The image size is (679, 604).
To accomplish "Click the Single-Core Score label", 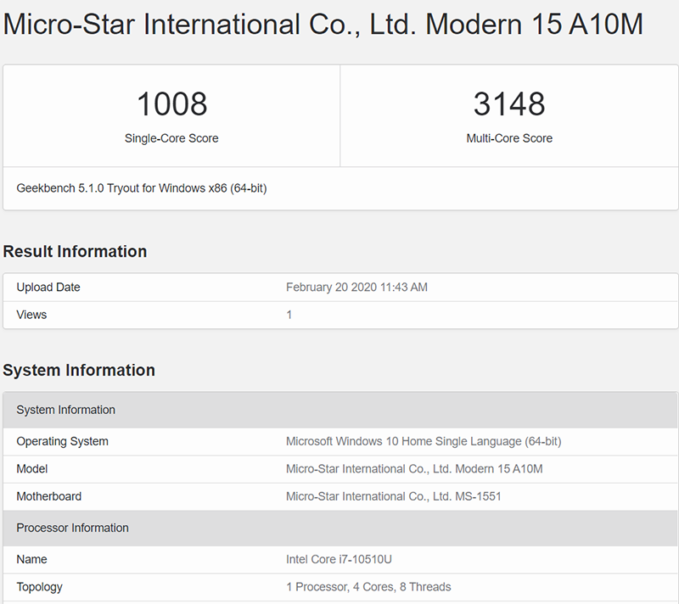I will [172, 138].
